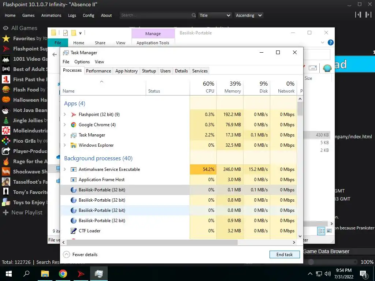375x281 pixels.
Task: Show hidden tray icons chevron
Action: pos(310,274)
